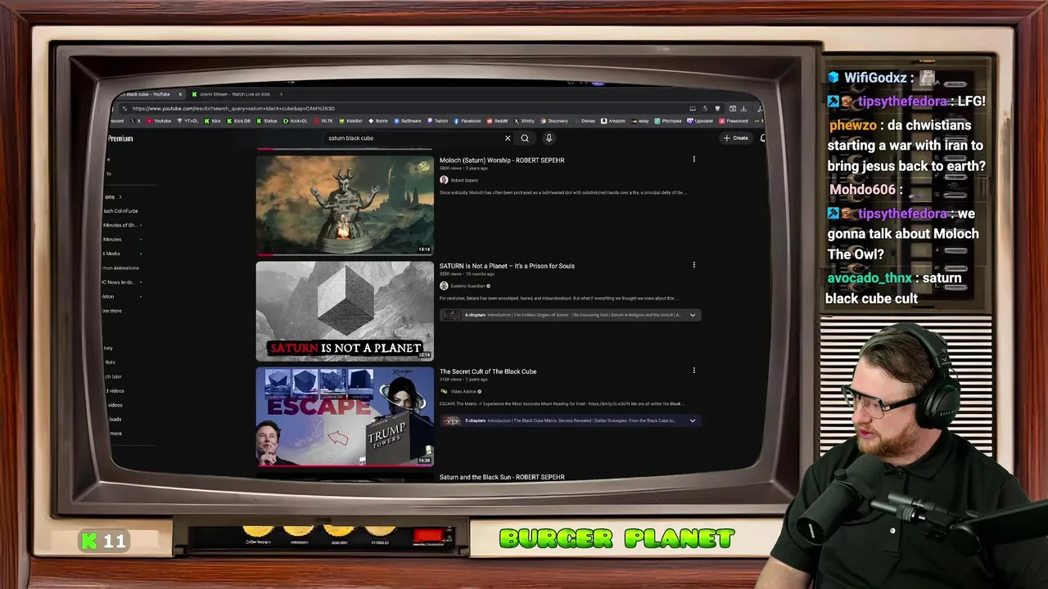Expand 5 chapters of The Secret Cult video
The image size is (1048, 589).
click(693, 420)
